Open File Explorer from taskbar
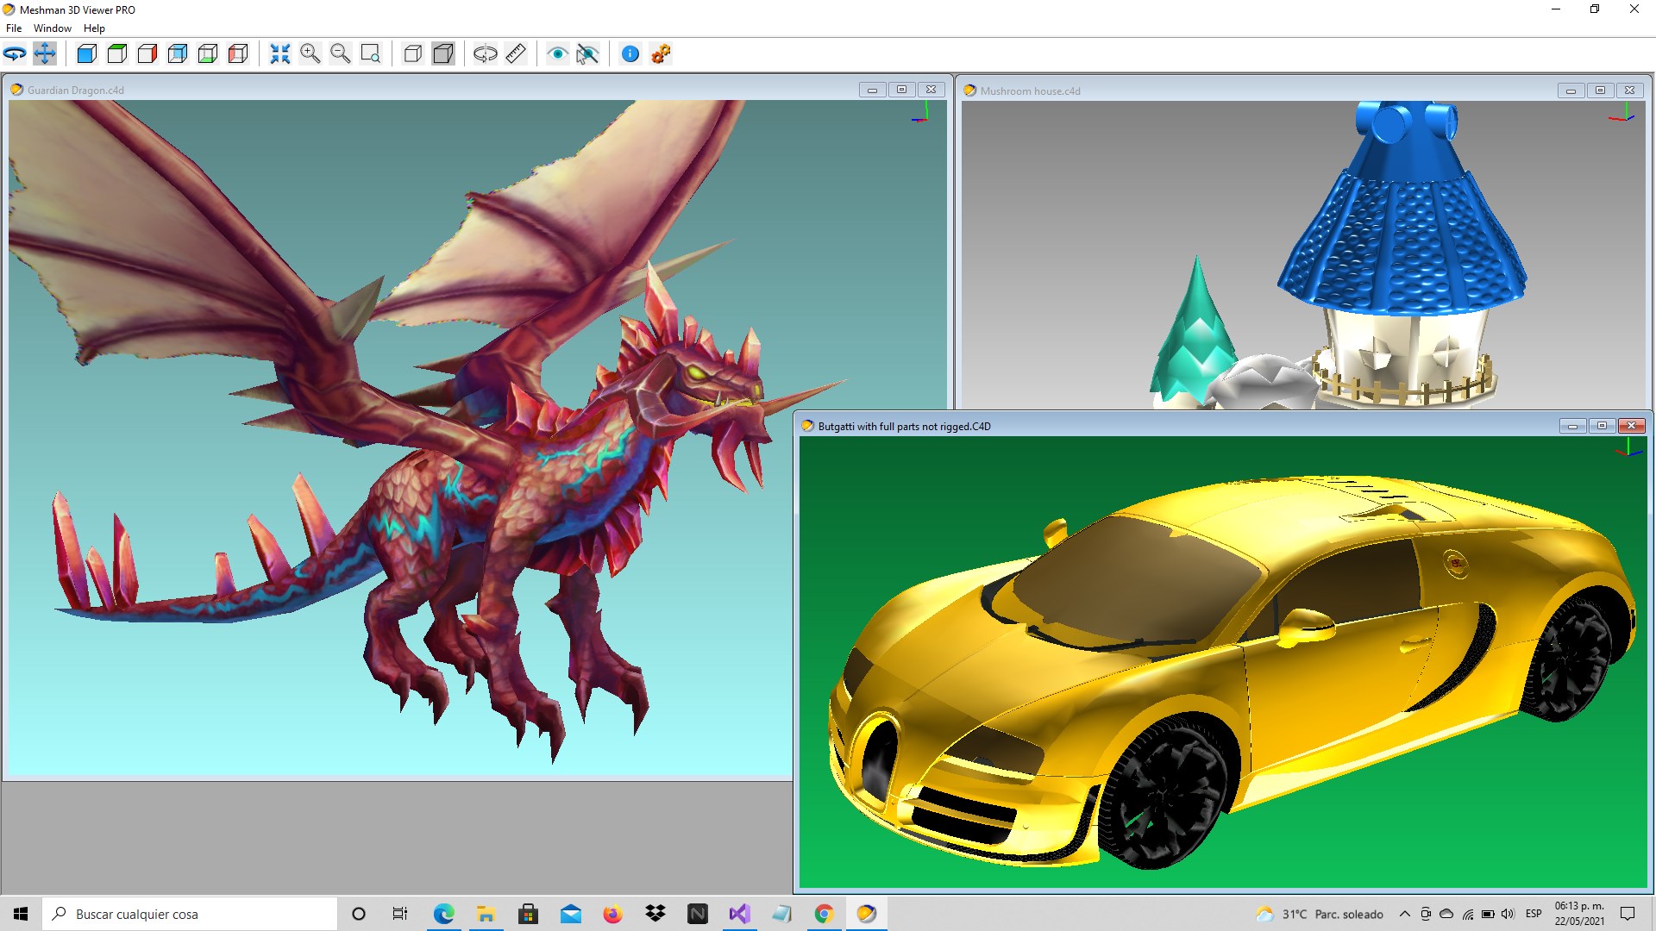This screenshot has height=931, width=1656. [486, 914]
